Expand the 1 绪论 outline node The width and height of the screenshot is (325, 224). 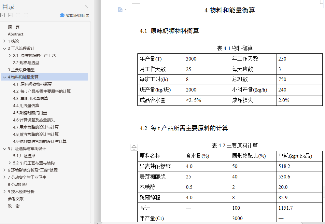(x=5, y=41)
